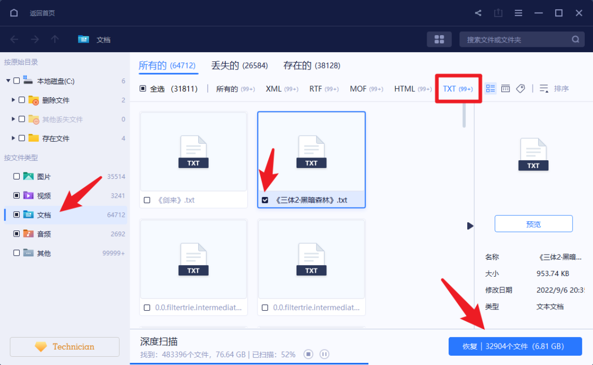Click the 搜索文件或文件夹 search field

pyautogui.click(x=522, y=40)
